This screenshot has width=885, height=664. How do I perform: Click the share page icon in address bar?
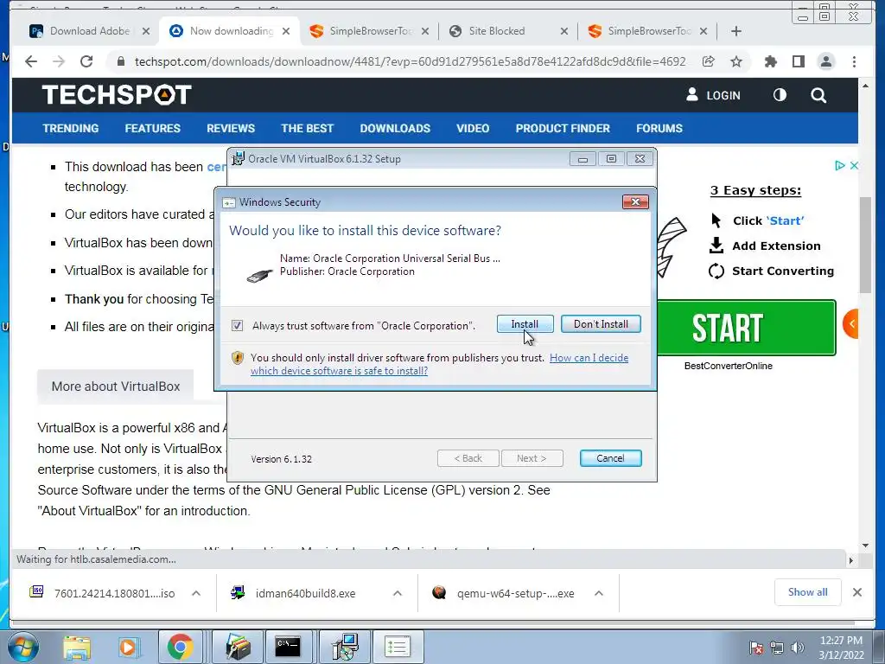[x=709, y=61]
